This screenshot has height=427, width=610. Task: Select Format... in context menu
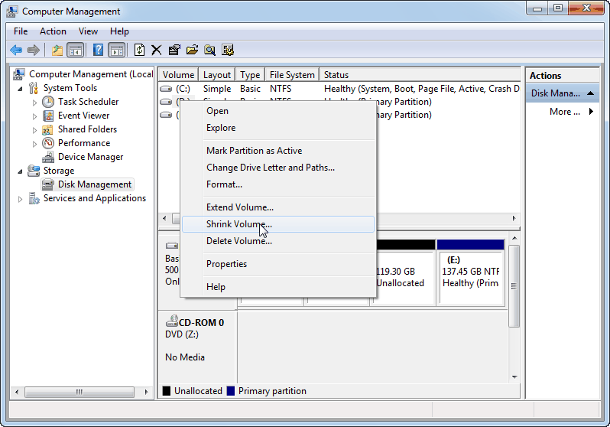278,184
